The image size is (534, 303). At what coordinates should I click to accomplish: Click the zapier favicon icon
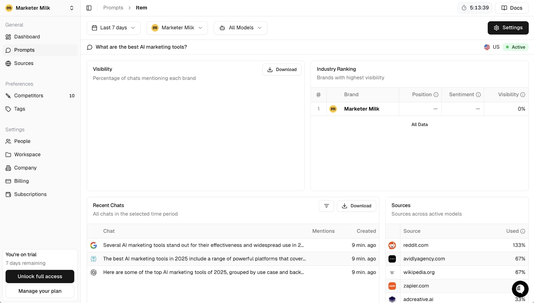pos(392,286)
